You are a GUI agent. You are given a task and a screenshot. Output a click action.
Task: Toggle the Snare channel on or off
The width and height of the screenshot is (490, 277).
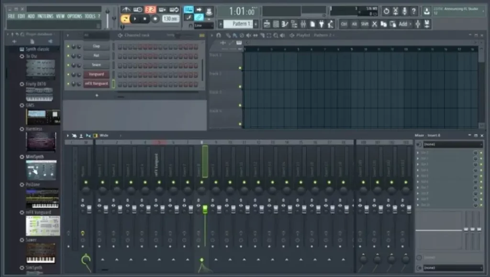tap(68, 64)
